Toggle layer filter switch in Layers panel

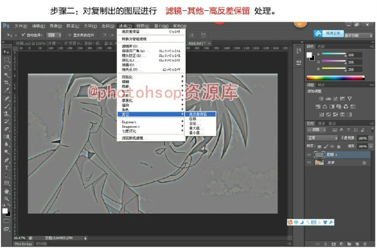pos(373,130)
